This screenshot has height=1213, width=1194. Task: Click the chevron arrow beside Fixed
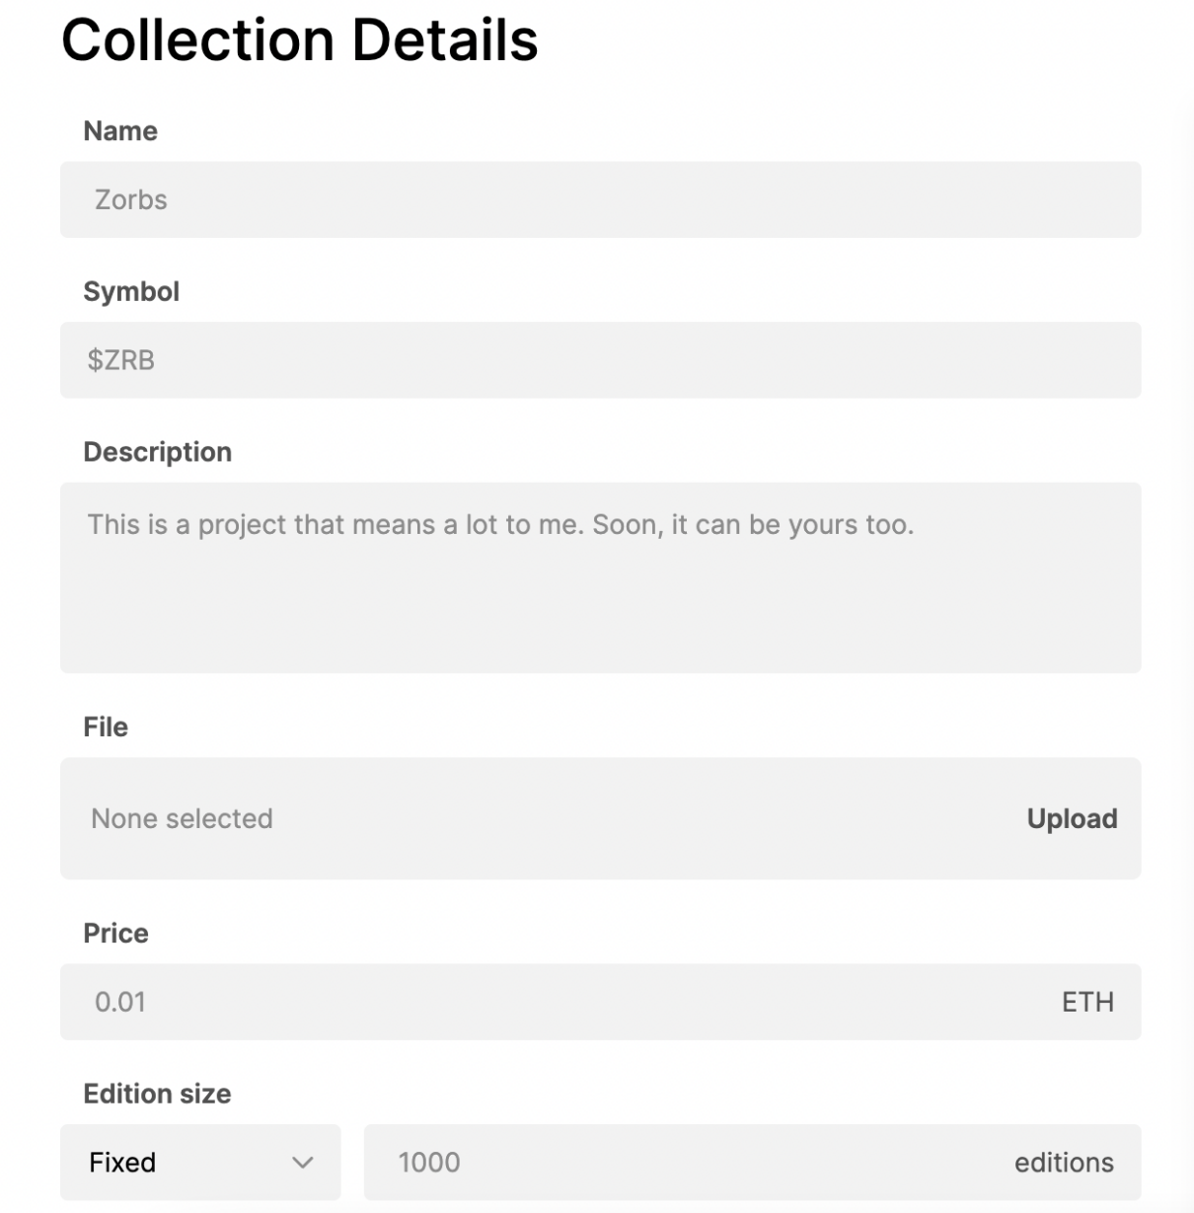tap(303, 1163)
